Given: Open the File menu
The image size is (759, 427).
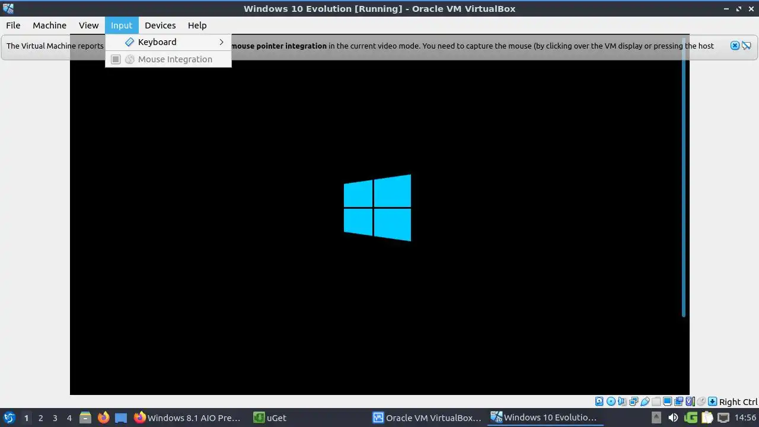Looking at the screenshot, I should click(13, 26).
